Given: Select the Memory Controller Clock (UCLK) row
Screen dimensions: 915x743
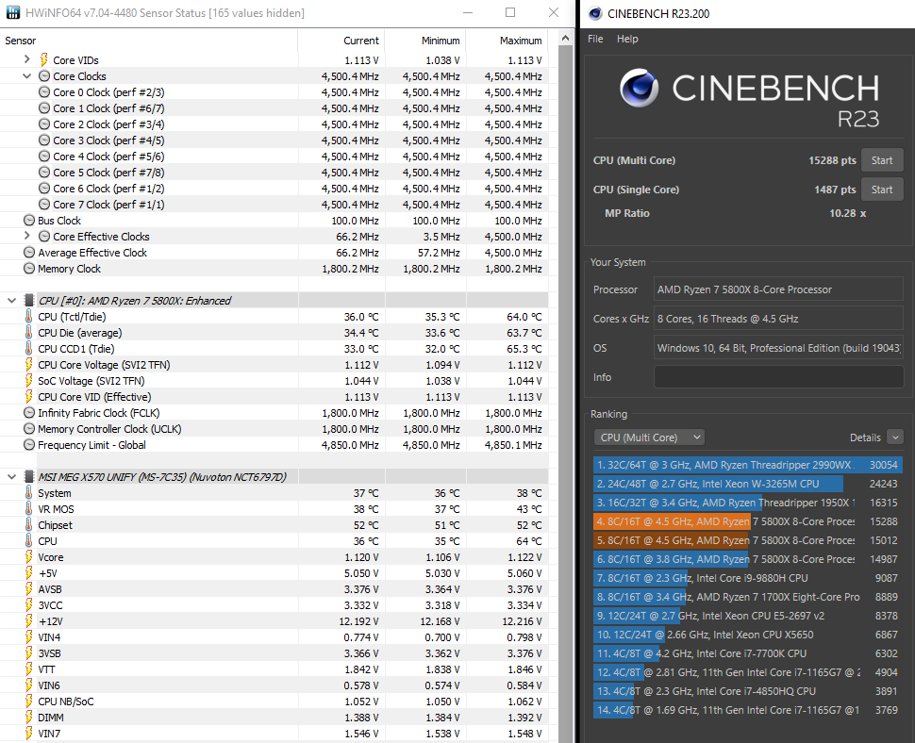Looking at the screenshot, I should click(x=274, y=429).
